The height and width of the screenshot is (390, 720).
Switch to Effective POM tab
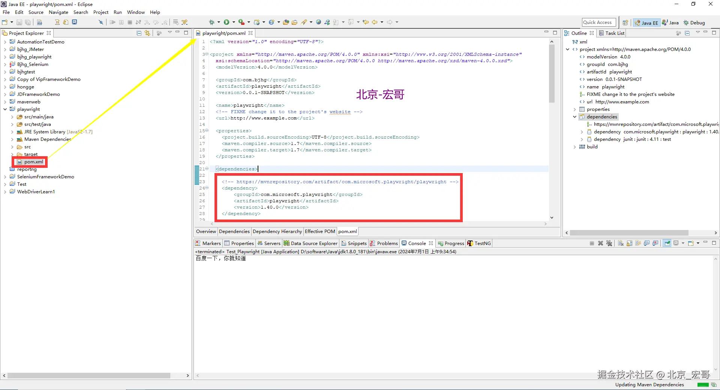coord(320,232)
